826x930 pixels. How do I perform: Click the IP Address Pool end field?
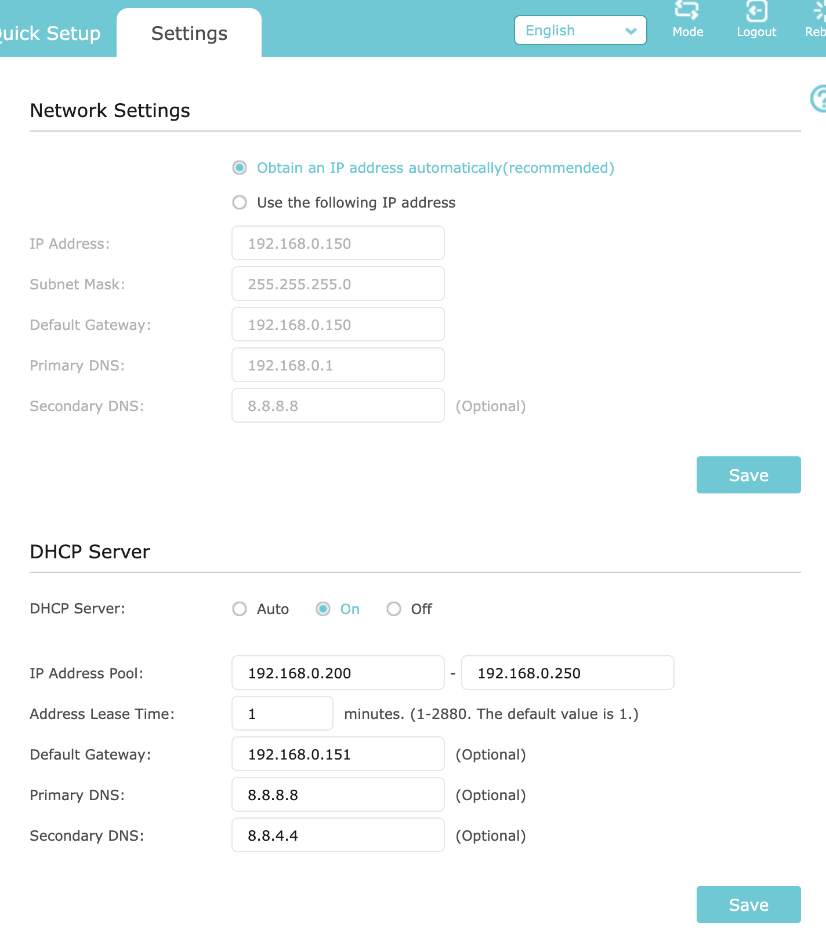click(x=567, y=673)
